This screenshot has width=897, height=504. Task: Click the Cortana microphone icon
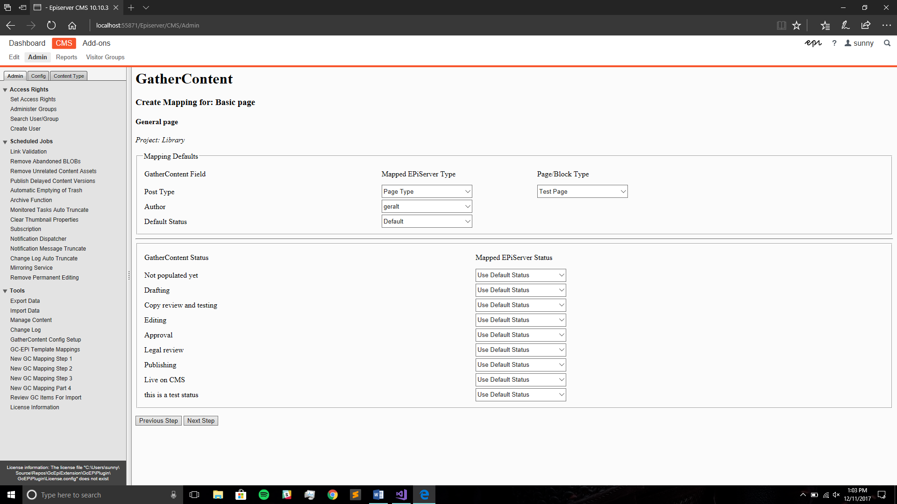click(173, 495)
